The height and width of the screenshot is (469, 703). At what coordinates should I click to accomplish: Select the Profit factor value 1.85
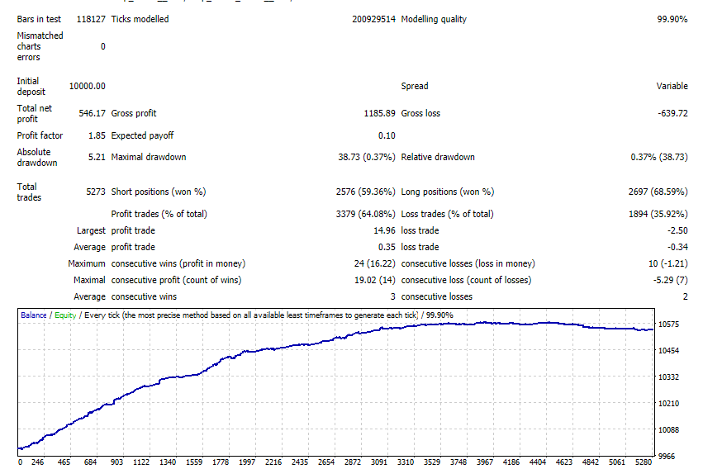point(97,135)
